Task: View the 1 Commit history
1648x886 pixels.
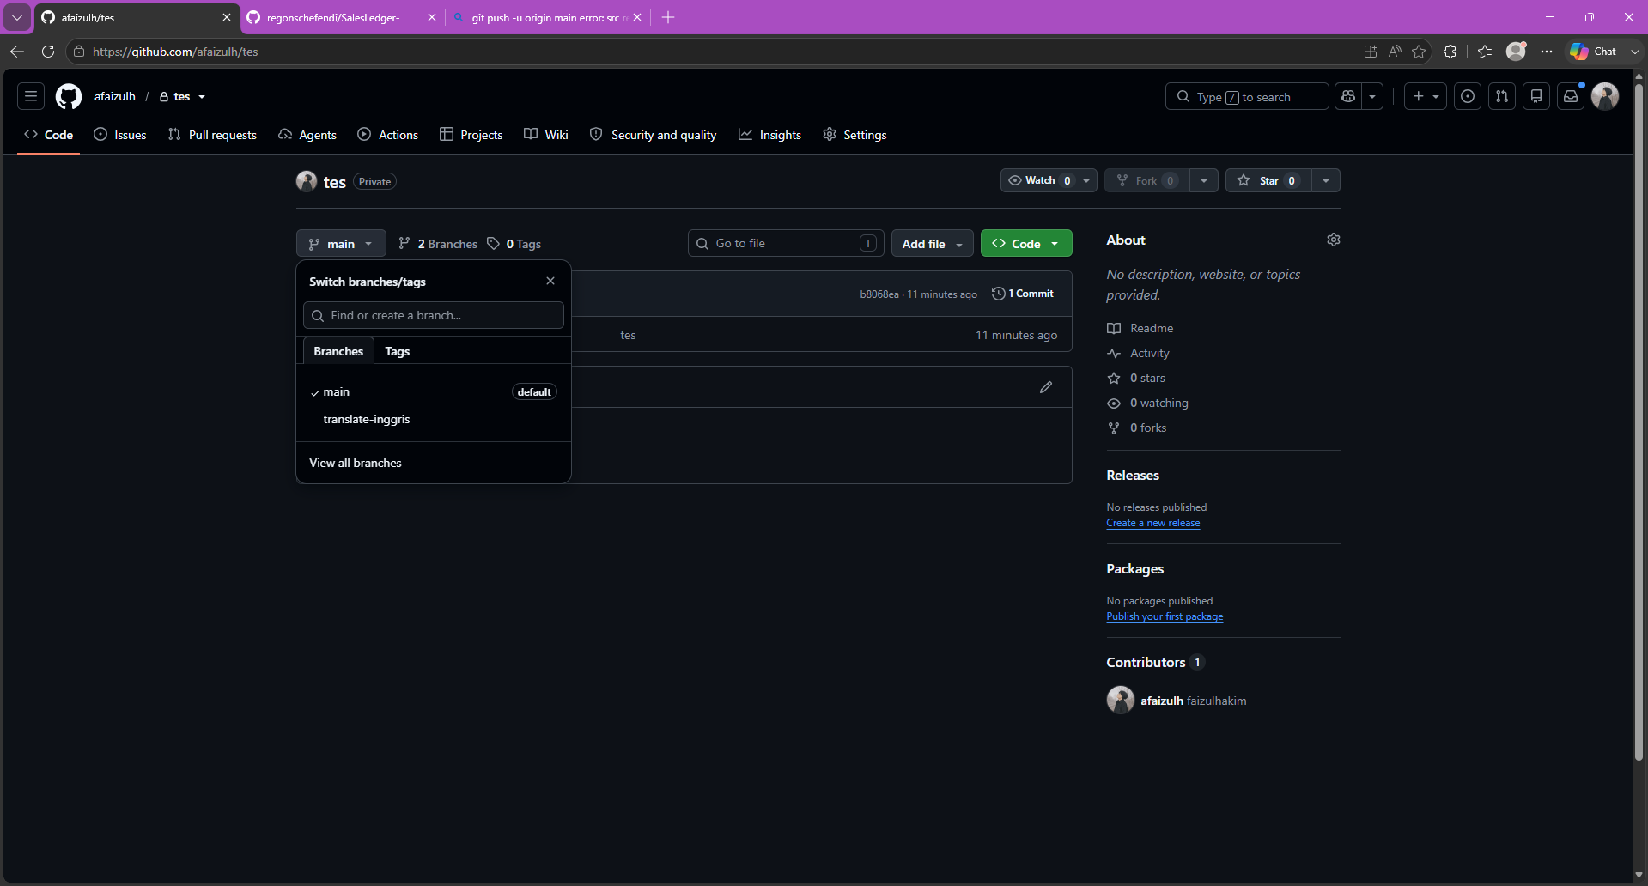Action: point(1023,294)
